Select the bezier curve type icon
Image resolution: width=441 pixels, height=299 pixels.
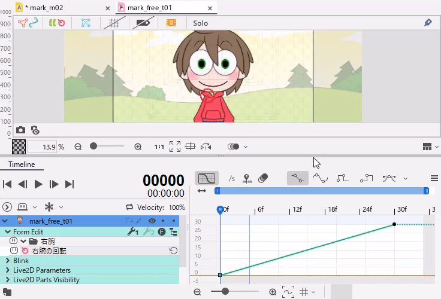coord(320,178)
